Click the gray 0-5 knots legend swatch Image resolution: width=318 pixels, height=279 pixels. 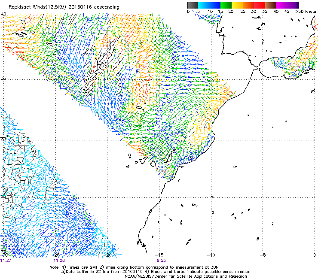tap(193, 5)
